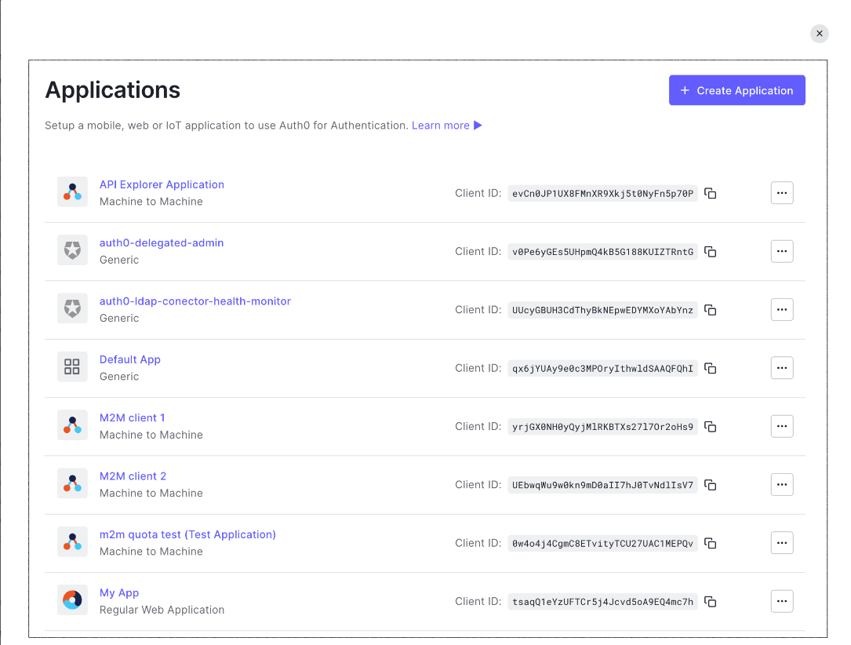Open the auth0-delegated-admin application

[162, 243]
